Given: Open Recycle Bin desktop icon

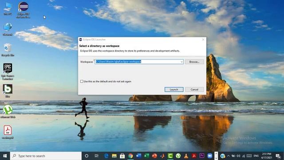Looking at the screenshot, I should pyautogui.click(x=8, y=50).
